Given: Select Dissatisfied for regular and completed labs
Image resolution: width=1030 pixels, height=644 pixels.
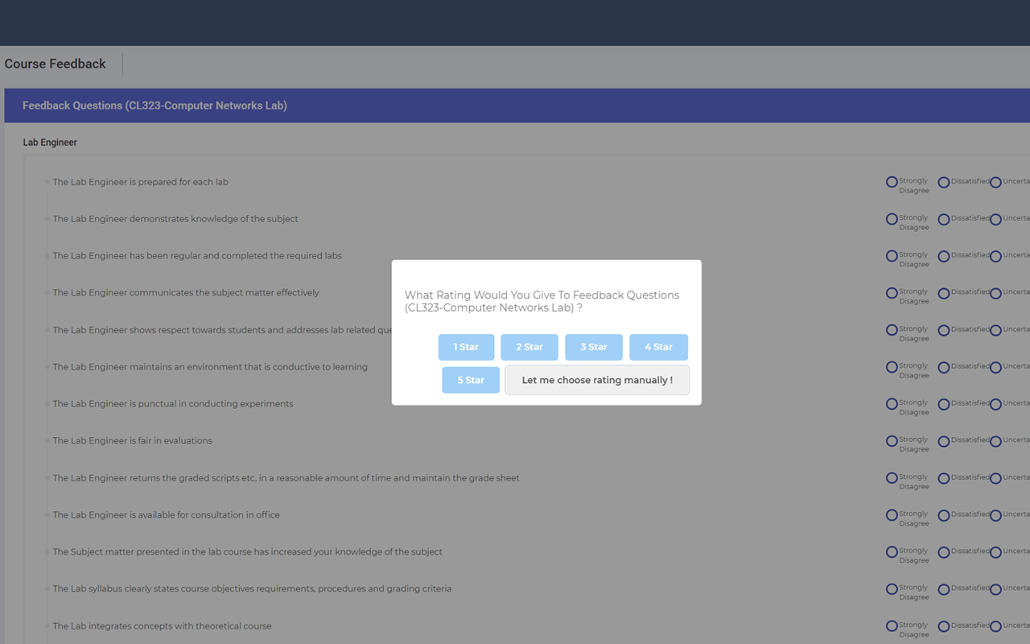Looking at the screenshot, I should pyautogui.click(x=944, y=256).
